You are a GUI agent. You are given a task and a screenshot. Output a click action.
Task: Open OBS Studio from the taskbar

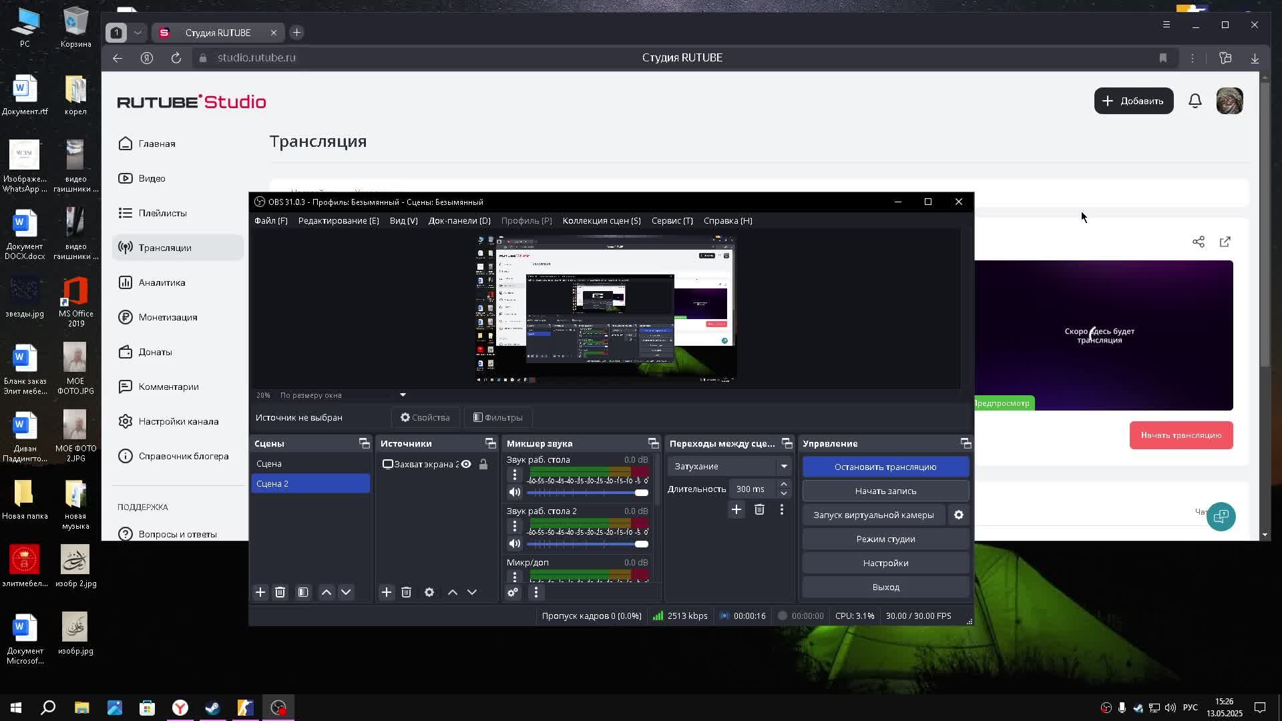click(278, 708)
